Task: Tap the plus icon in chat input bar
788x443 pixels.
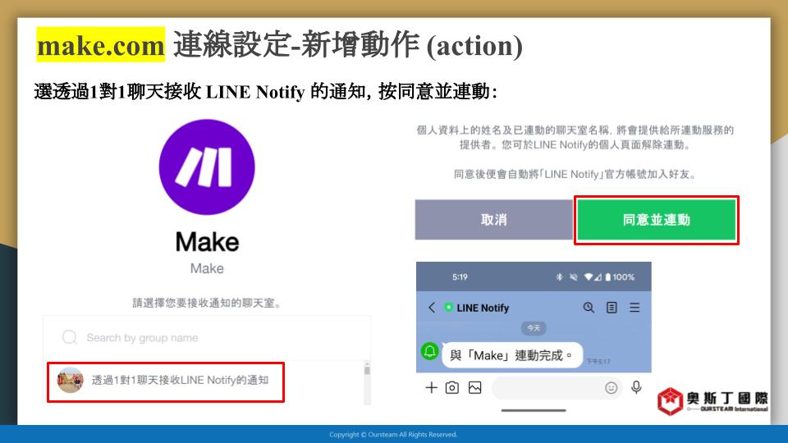Action: (x=431, y=388)
